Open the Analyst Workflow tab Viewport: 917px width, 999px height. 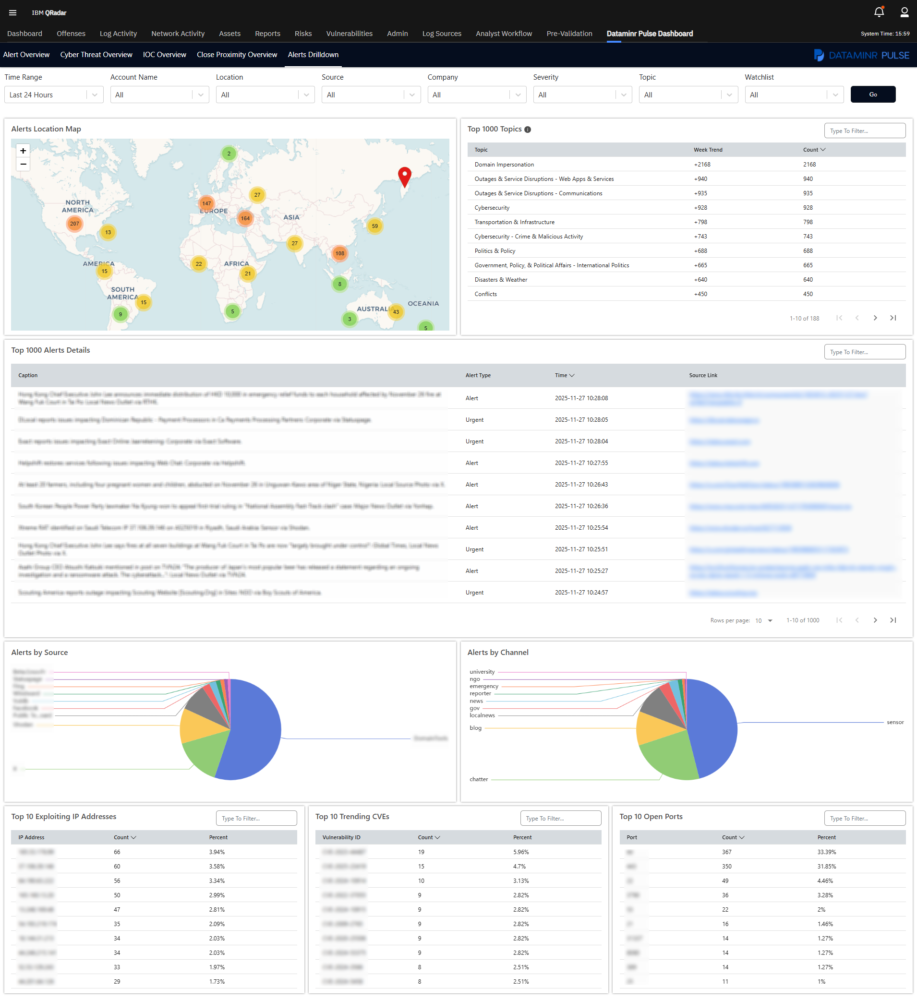click(x=504, y=34)
